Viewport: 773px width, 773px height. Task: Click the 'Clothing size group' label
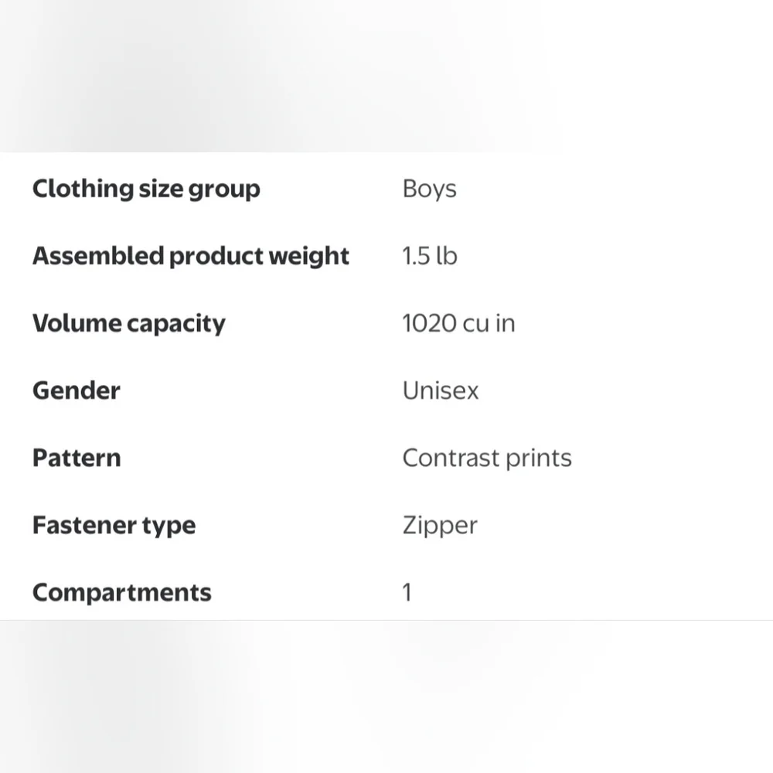(x=146, y=189)
